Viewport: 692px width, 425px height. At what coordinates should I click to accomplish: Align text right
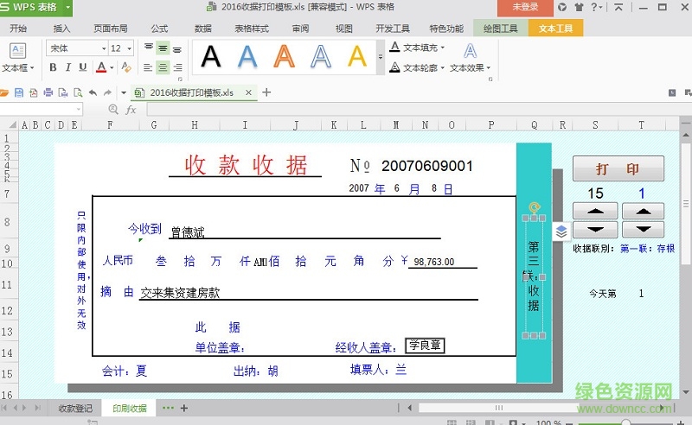point(177,67)
